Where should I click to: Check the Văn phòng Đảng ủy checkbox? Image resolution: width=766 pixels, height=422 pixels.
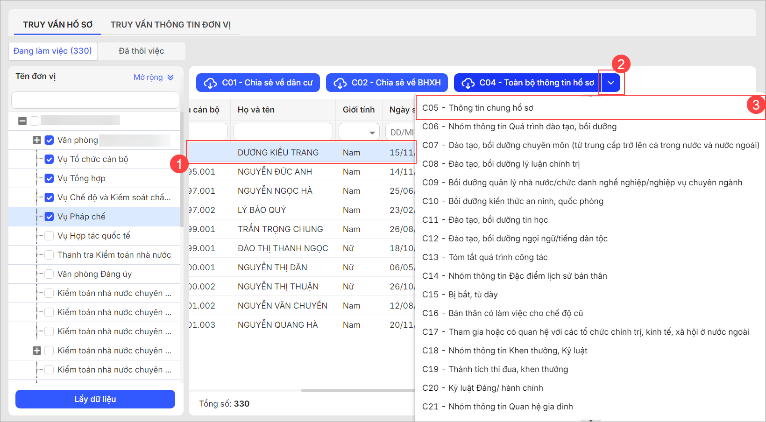tap(49, 274)
